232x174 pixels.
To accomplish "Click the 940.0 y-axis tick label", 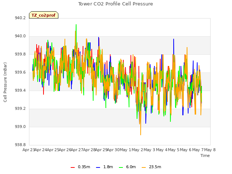I will tap(20, 36).
